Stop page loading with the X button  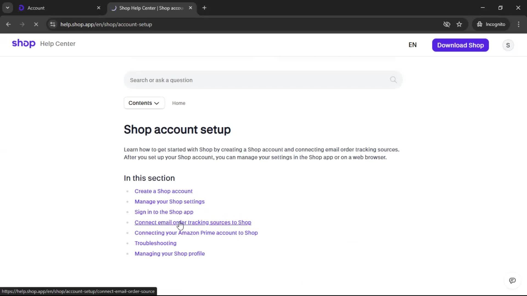pos(36,24)
